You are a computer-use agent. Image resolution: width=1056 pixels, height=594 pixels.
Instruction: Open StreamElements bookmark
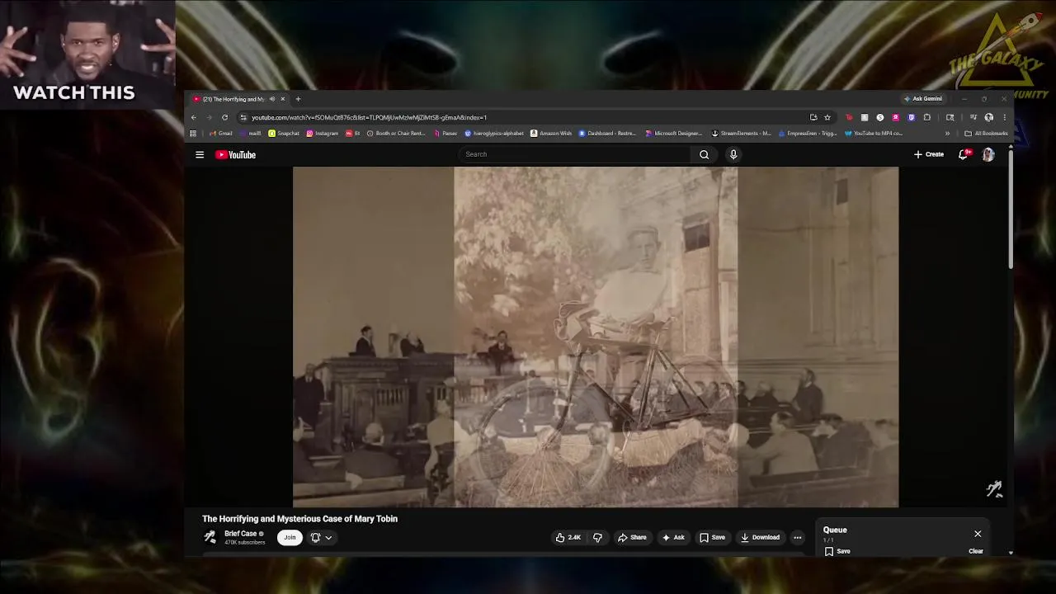[x=742, y=134]
